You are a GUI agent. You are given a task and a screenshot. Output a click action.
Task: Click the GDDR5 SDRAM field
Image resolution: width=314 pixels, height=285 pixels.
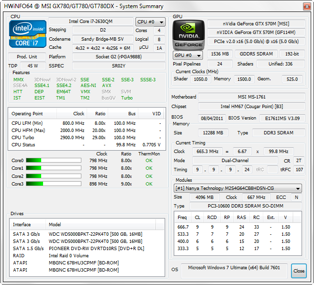[x=256, y=54]
